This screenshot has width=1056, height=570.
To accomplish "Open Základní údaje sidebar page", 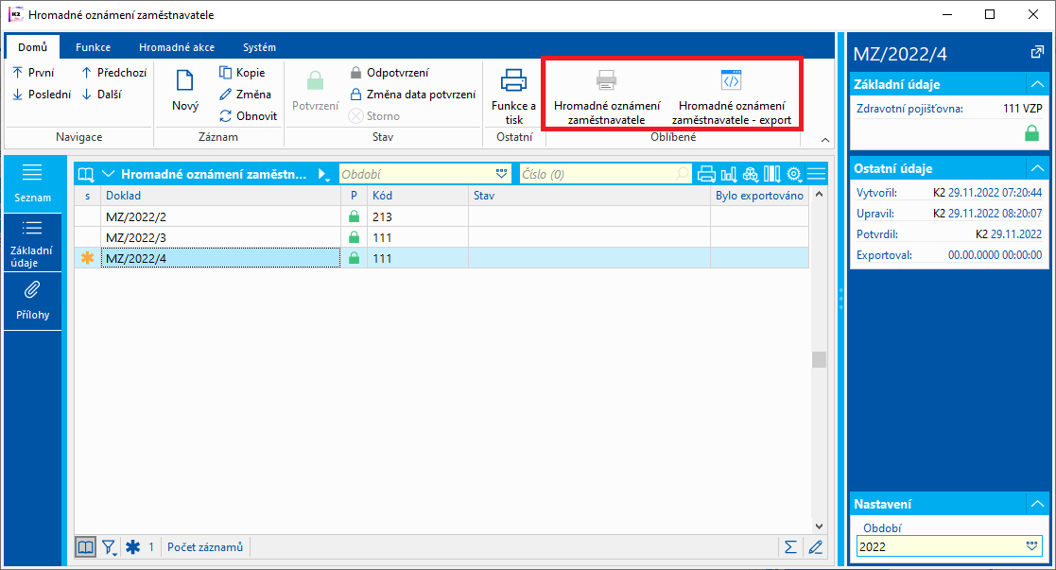I will [32, 243].
